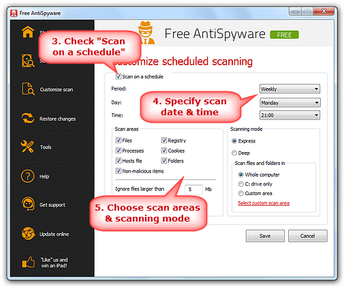The height and width of the screenshot is (287, 344).
Task: Click the 'Scanning mode' group title
Action: [247, 129]
